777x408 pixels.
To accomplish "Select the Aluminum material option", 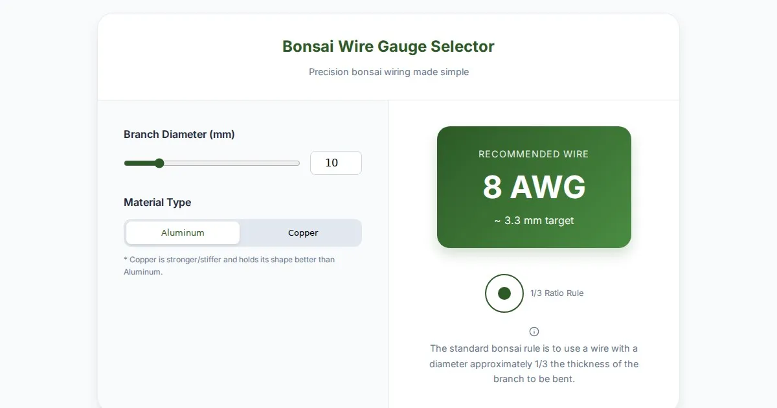I will click(183, 233).
